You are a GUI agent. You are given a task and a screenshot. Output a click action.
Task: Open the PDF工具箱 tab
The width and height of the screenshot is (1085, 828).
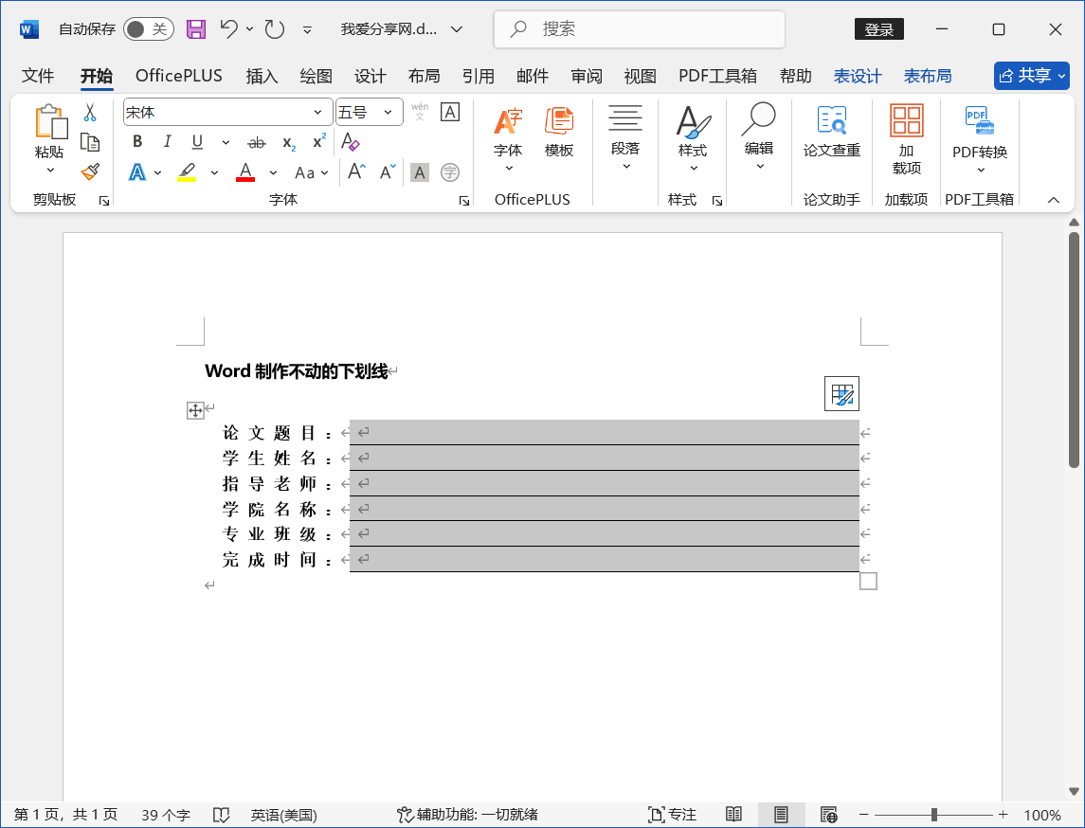(x=717, y=76)
